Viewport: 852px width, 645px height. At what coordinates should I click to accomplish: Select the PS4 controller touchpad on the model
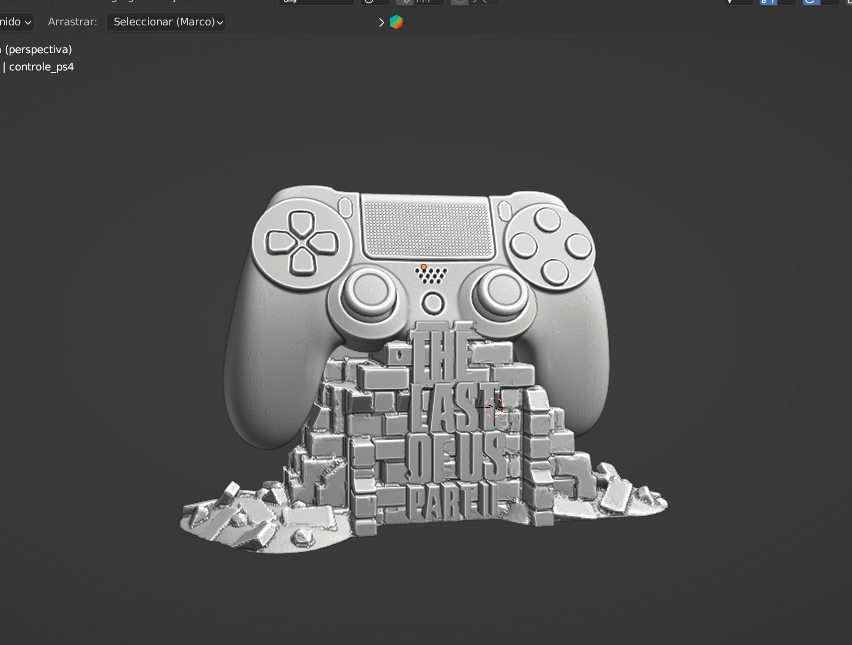(427, 228)
